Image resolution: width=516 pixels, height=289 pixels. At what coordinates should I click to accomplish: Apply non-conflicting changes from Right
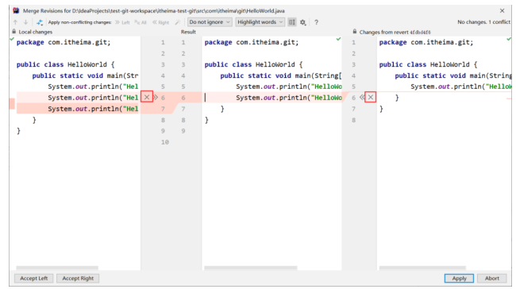point(160,22)
